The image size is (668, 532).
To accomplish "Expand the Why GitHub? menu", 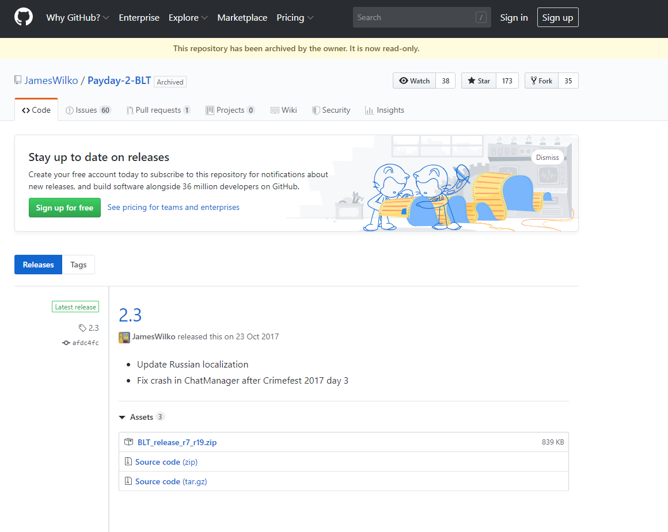I will coord(78,17).
